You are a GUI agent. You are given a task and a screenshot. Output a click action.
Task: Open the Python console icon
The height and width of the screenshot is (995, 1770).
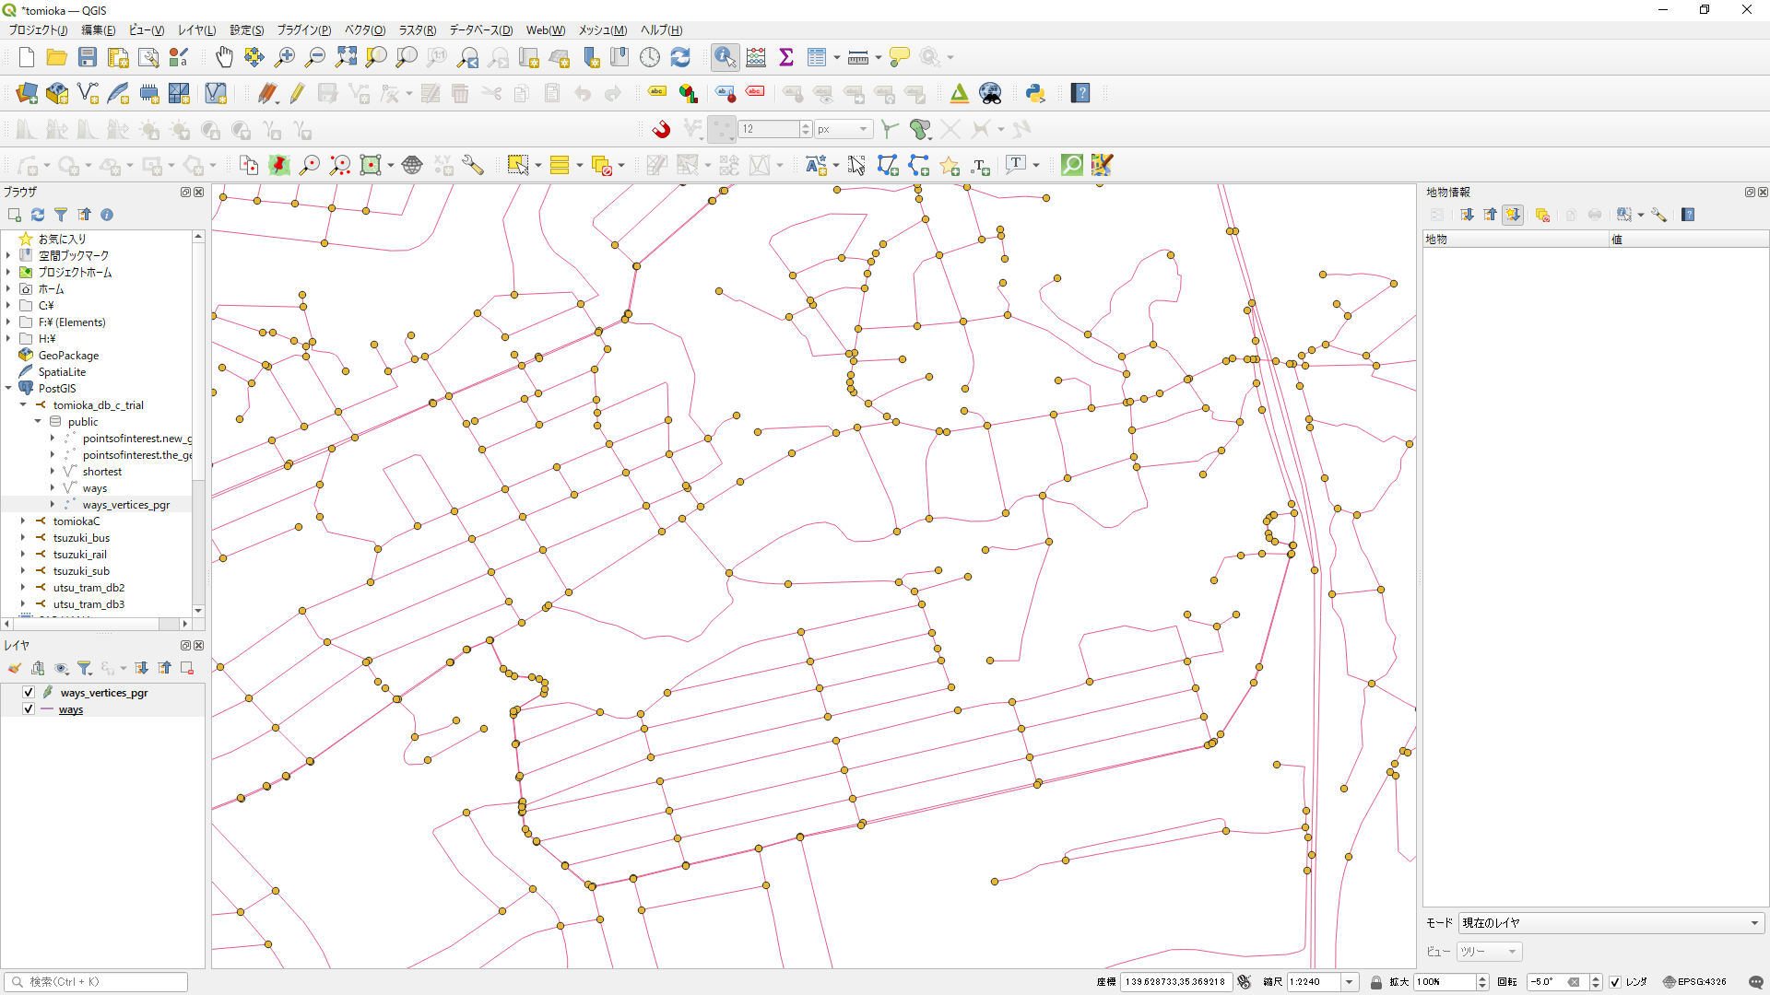click(x=1035, y=93)
